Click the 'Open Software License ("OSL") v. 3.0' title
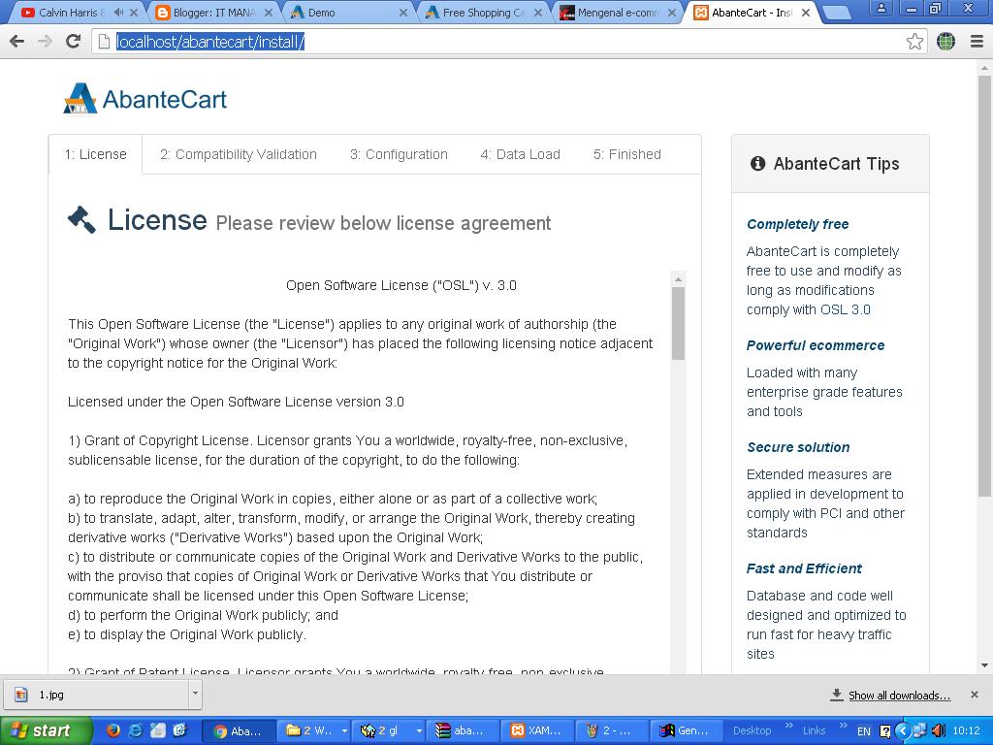The width and height of the screenshot is (993, 745). pyautogui.click(x=400, y=286)
